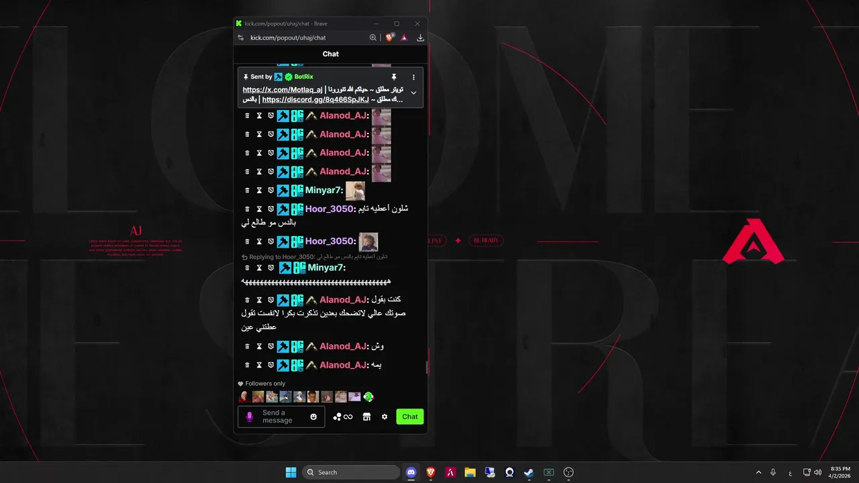This screenshot has height=483, width=859.
Task: Focus the 'Send a message' input field
Action: (281, 417)
